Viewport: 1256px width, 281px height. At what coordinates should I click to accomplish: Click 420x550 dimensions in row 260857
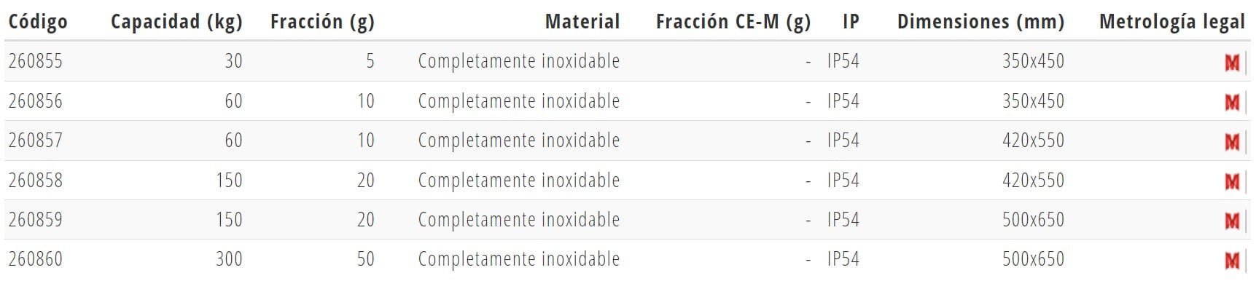point(1033,140)
